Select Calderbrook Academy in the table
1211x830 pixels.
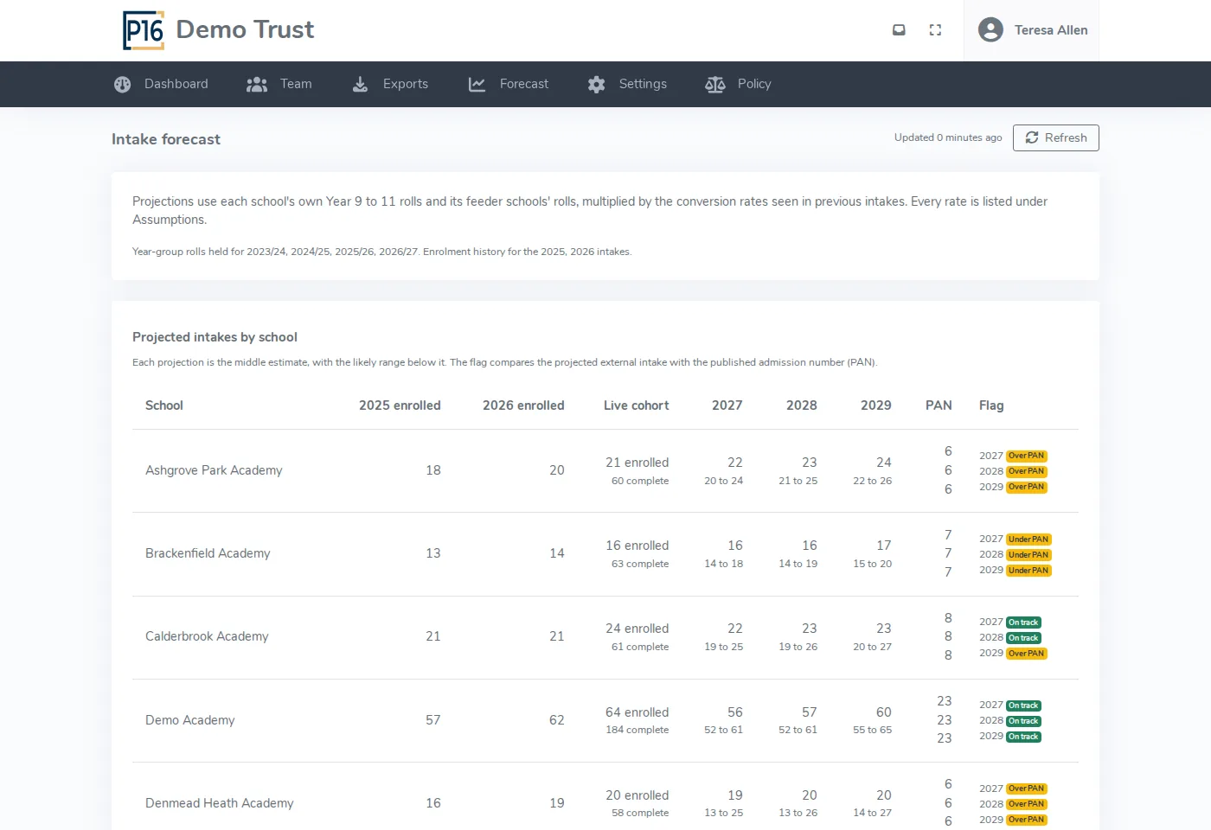[207, 636]
